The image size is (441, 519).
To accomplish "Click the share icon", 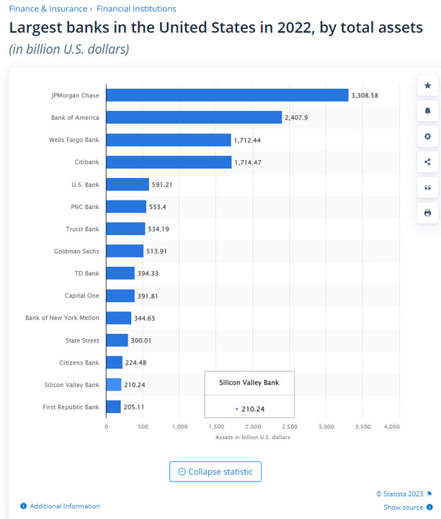I will pyautogui.click(x=427, y=162).
